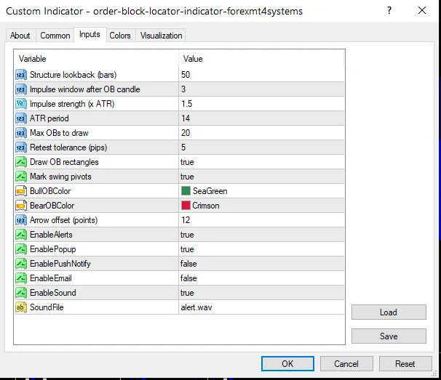Click the help question mark in title bar
Image resolution: width=441 pixels, height=380 pixels.
click(x=389, y=11)
